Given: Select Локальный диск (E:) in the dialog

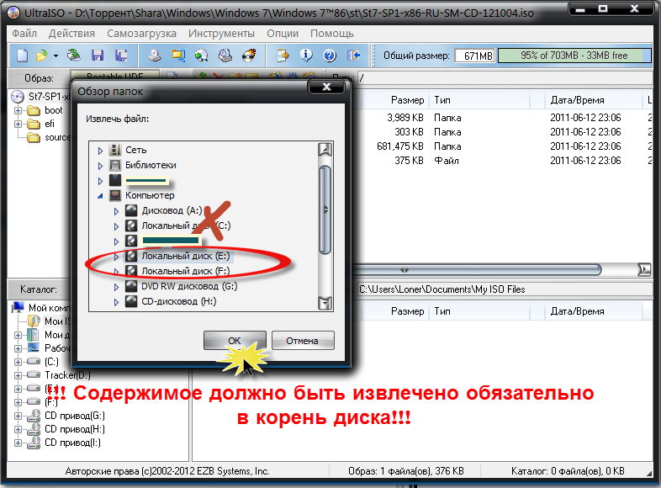Looking at the screenshot, I should pyautogui.click(x=186, y=256).
